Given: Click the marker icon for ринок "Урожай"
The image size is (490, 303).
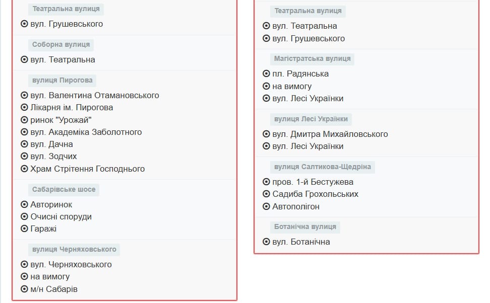Looking at the screenshot, I should click(x=23, y=120).
